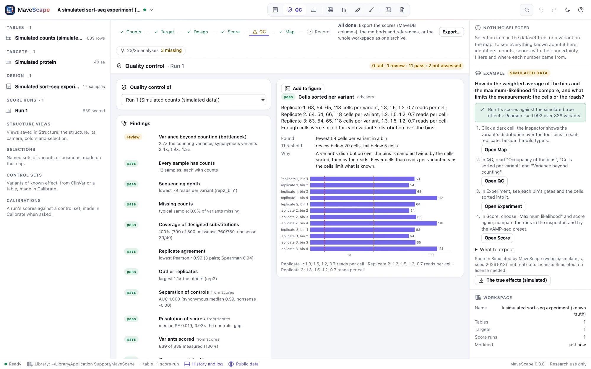Go to the Map step tab
This screenshot has height=369, width=591.
[287, 32]
